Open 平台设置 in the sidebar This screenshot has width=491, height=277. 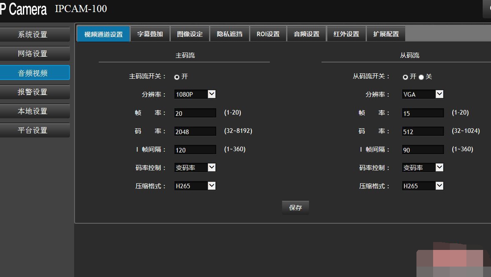(x=35, y=130)
